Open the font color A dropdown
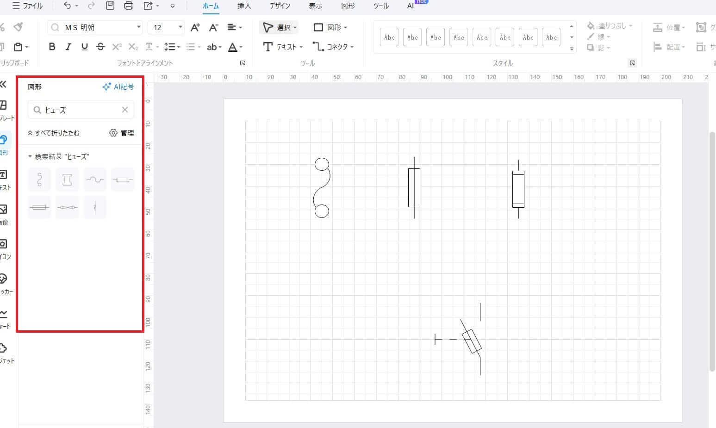The height and width of the screenshot is (428, 716). pyautogui.click(x=235, y=47)
